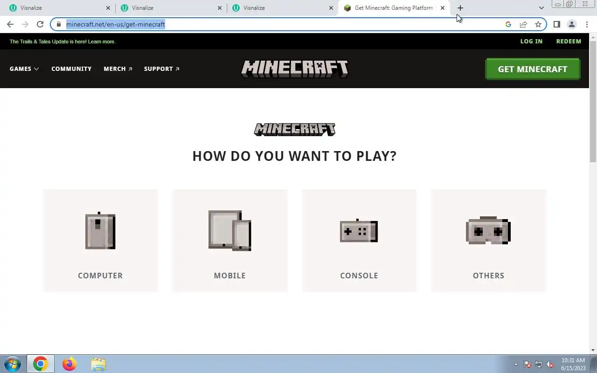Screen dimensions: 597x373
Task: Open the Trails & Tales Learn more banner
Action: pyautogui.click(x=62, y=41)
